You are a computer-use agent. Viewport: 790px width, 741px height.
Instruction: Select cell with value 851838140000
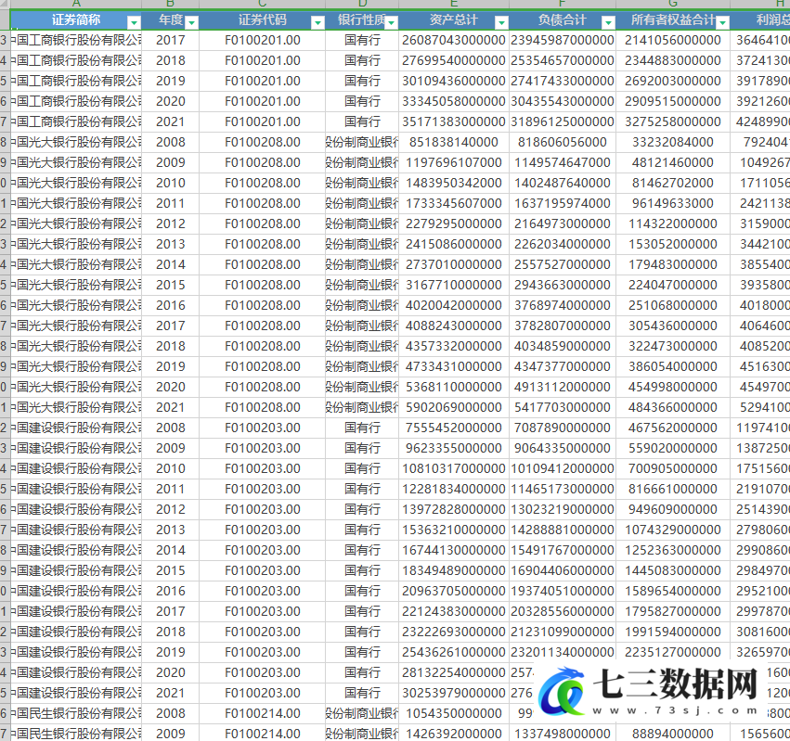click(x=453, y=142)
